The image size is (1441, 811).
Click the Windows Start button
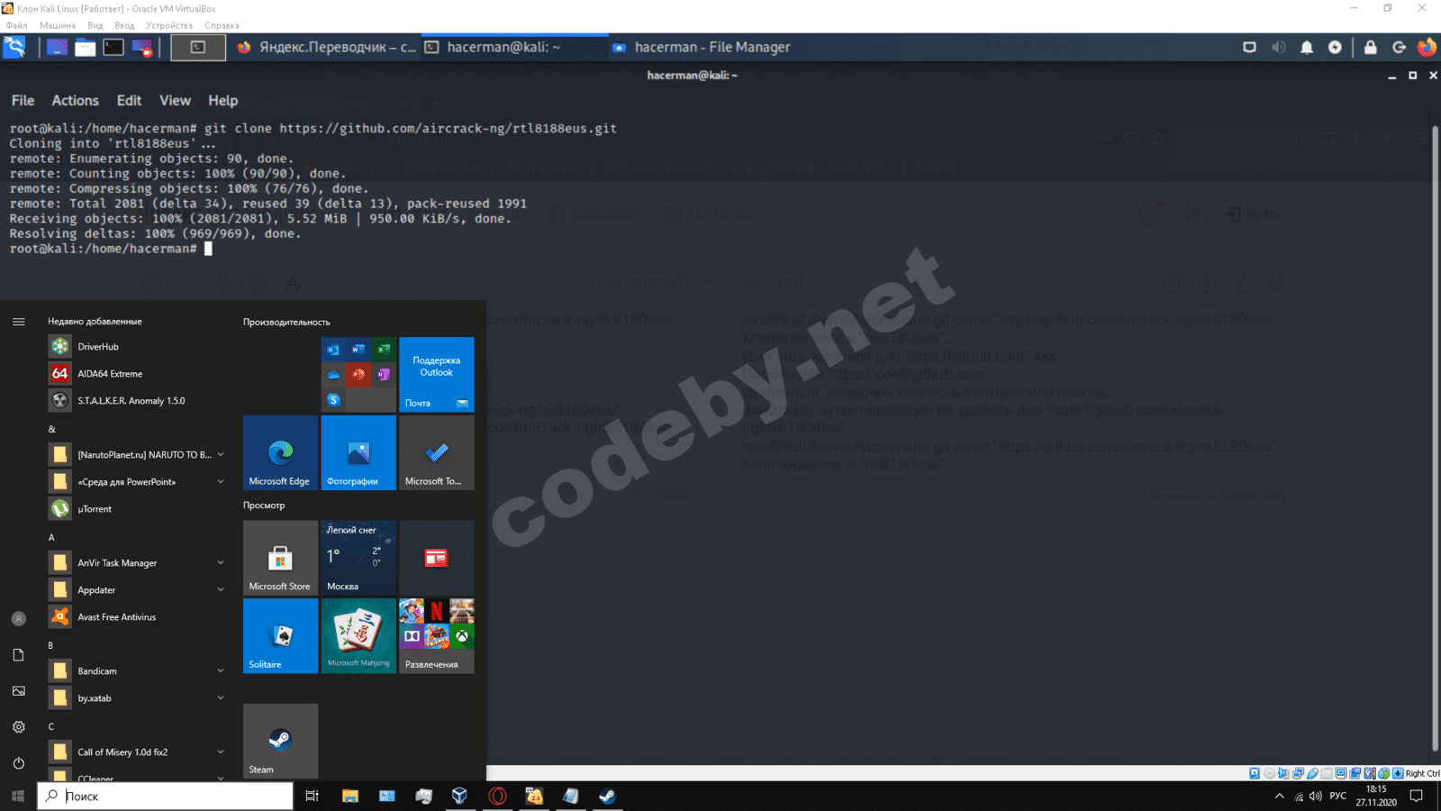tap(18, 796)
